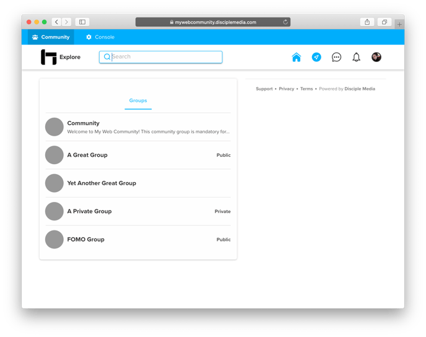Open Yet Another Great Group
426x337 pixels.
point(138,183)
